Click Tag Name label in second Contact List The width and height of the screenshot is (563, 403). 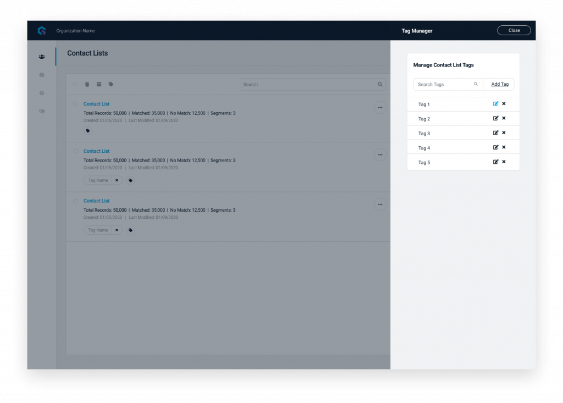(x=98, y=180)
